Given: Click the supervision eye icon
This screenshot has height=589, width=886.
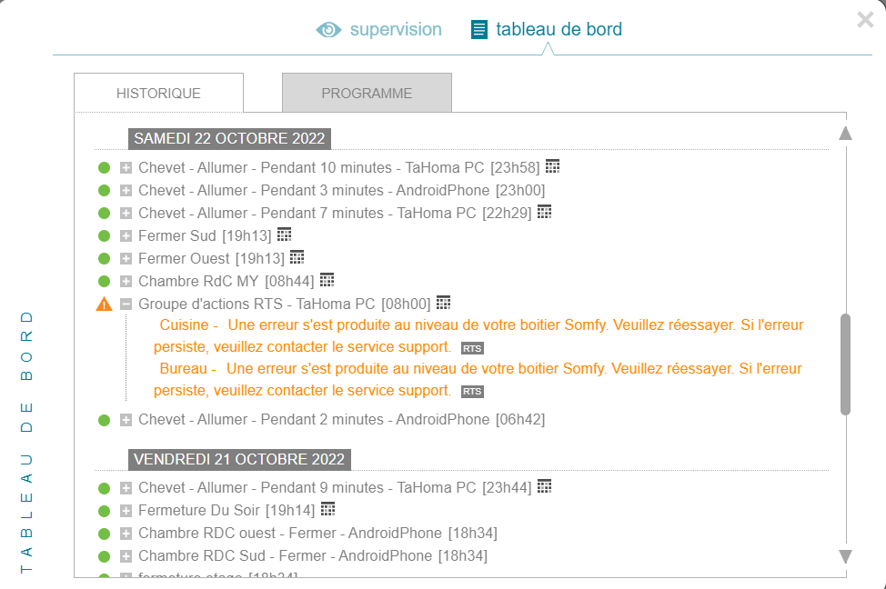Looking at the screenshot, I should [x=328, y=30].
